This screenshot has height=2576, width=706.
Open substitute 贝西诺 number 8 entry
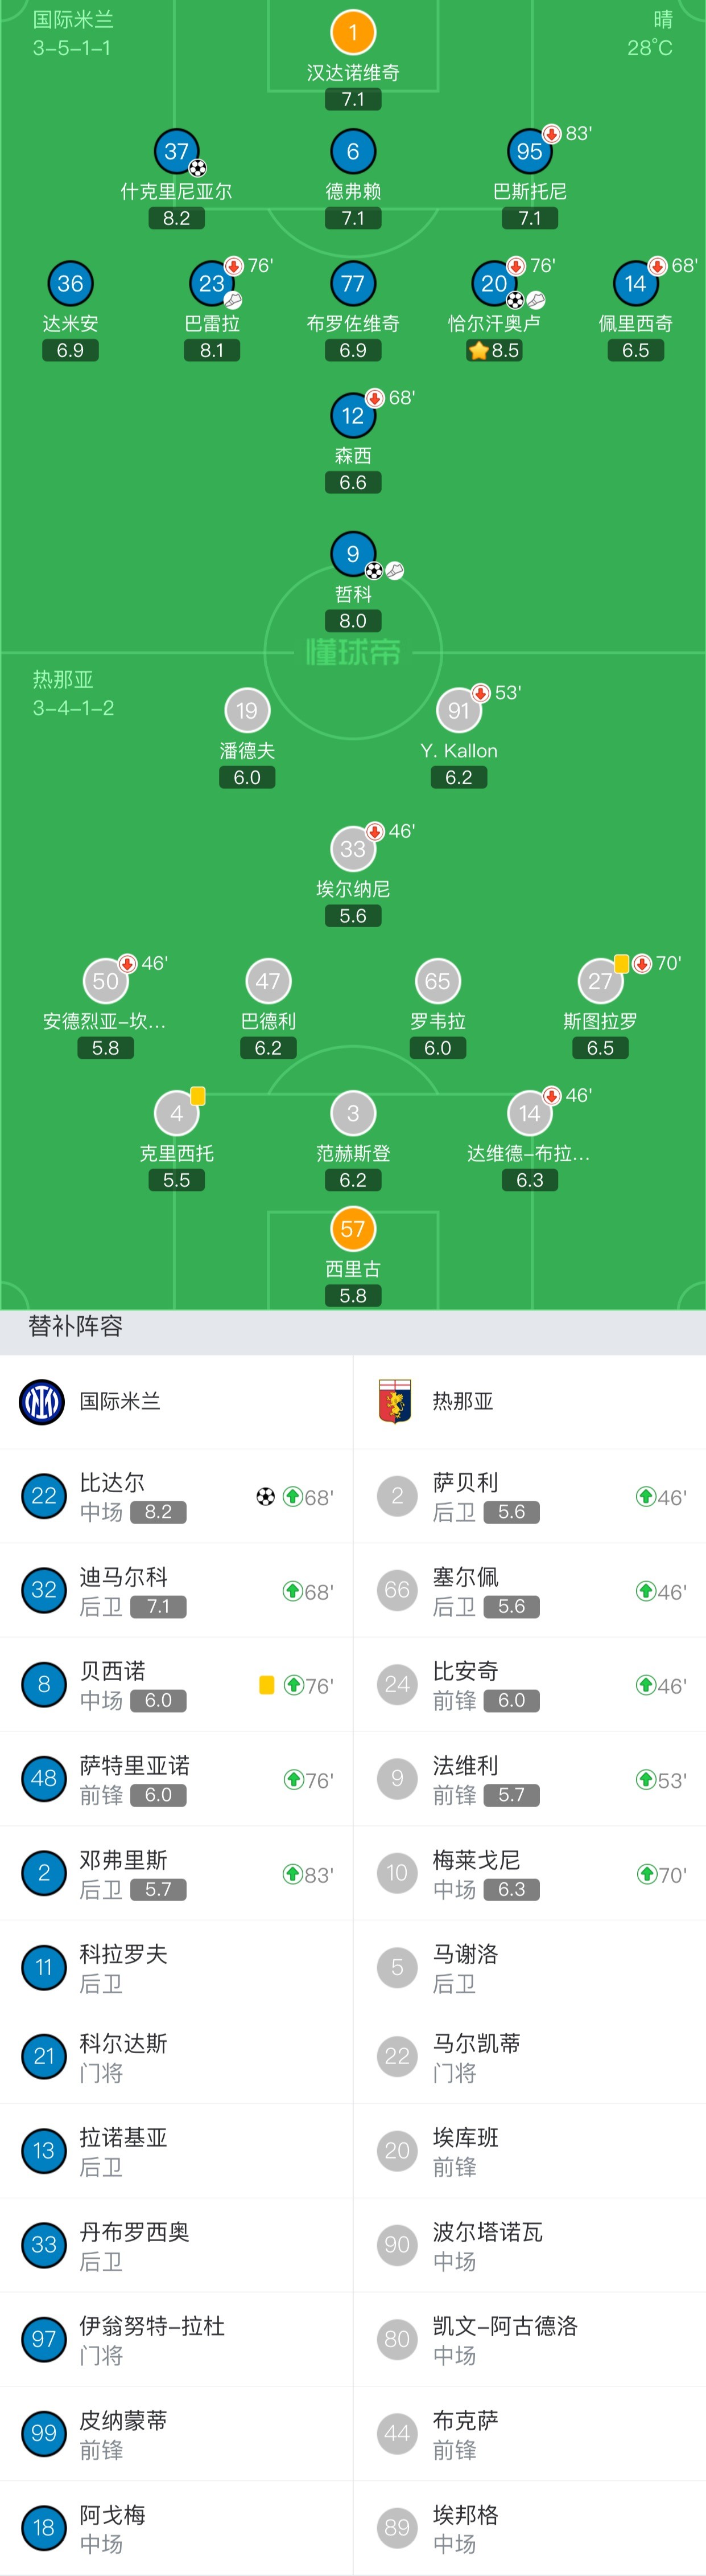pyautogui.click(x=176, y=1685)
